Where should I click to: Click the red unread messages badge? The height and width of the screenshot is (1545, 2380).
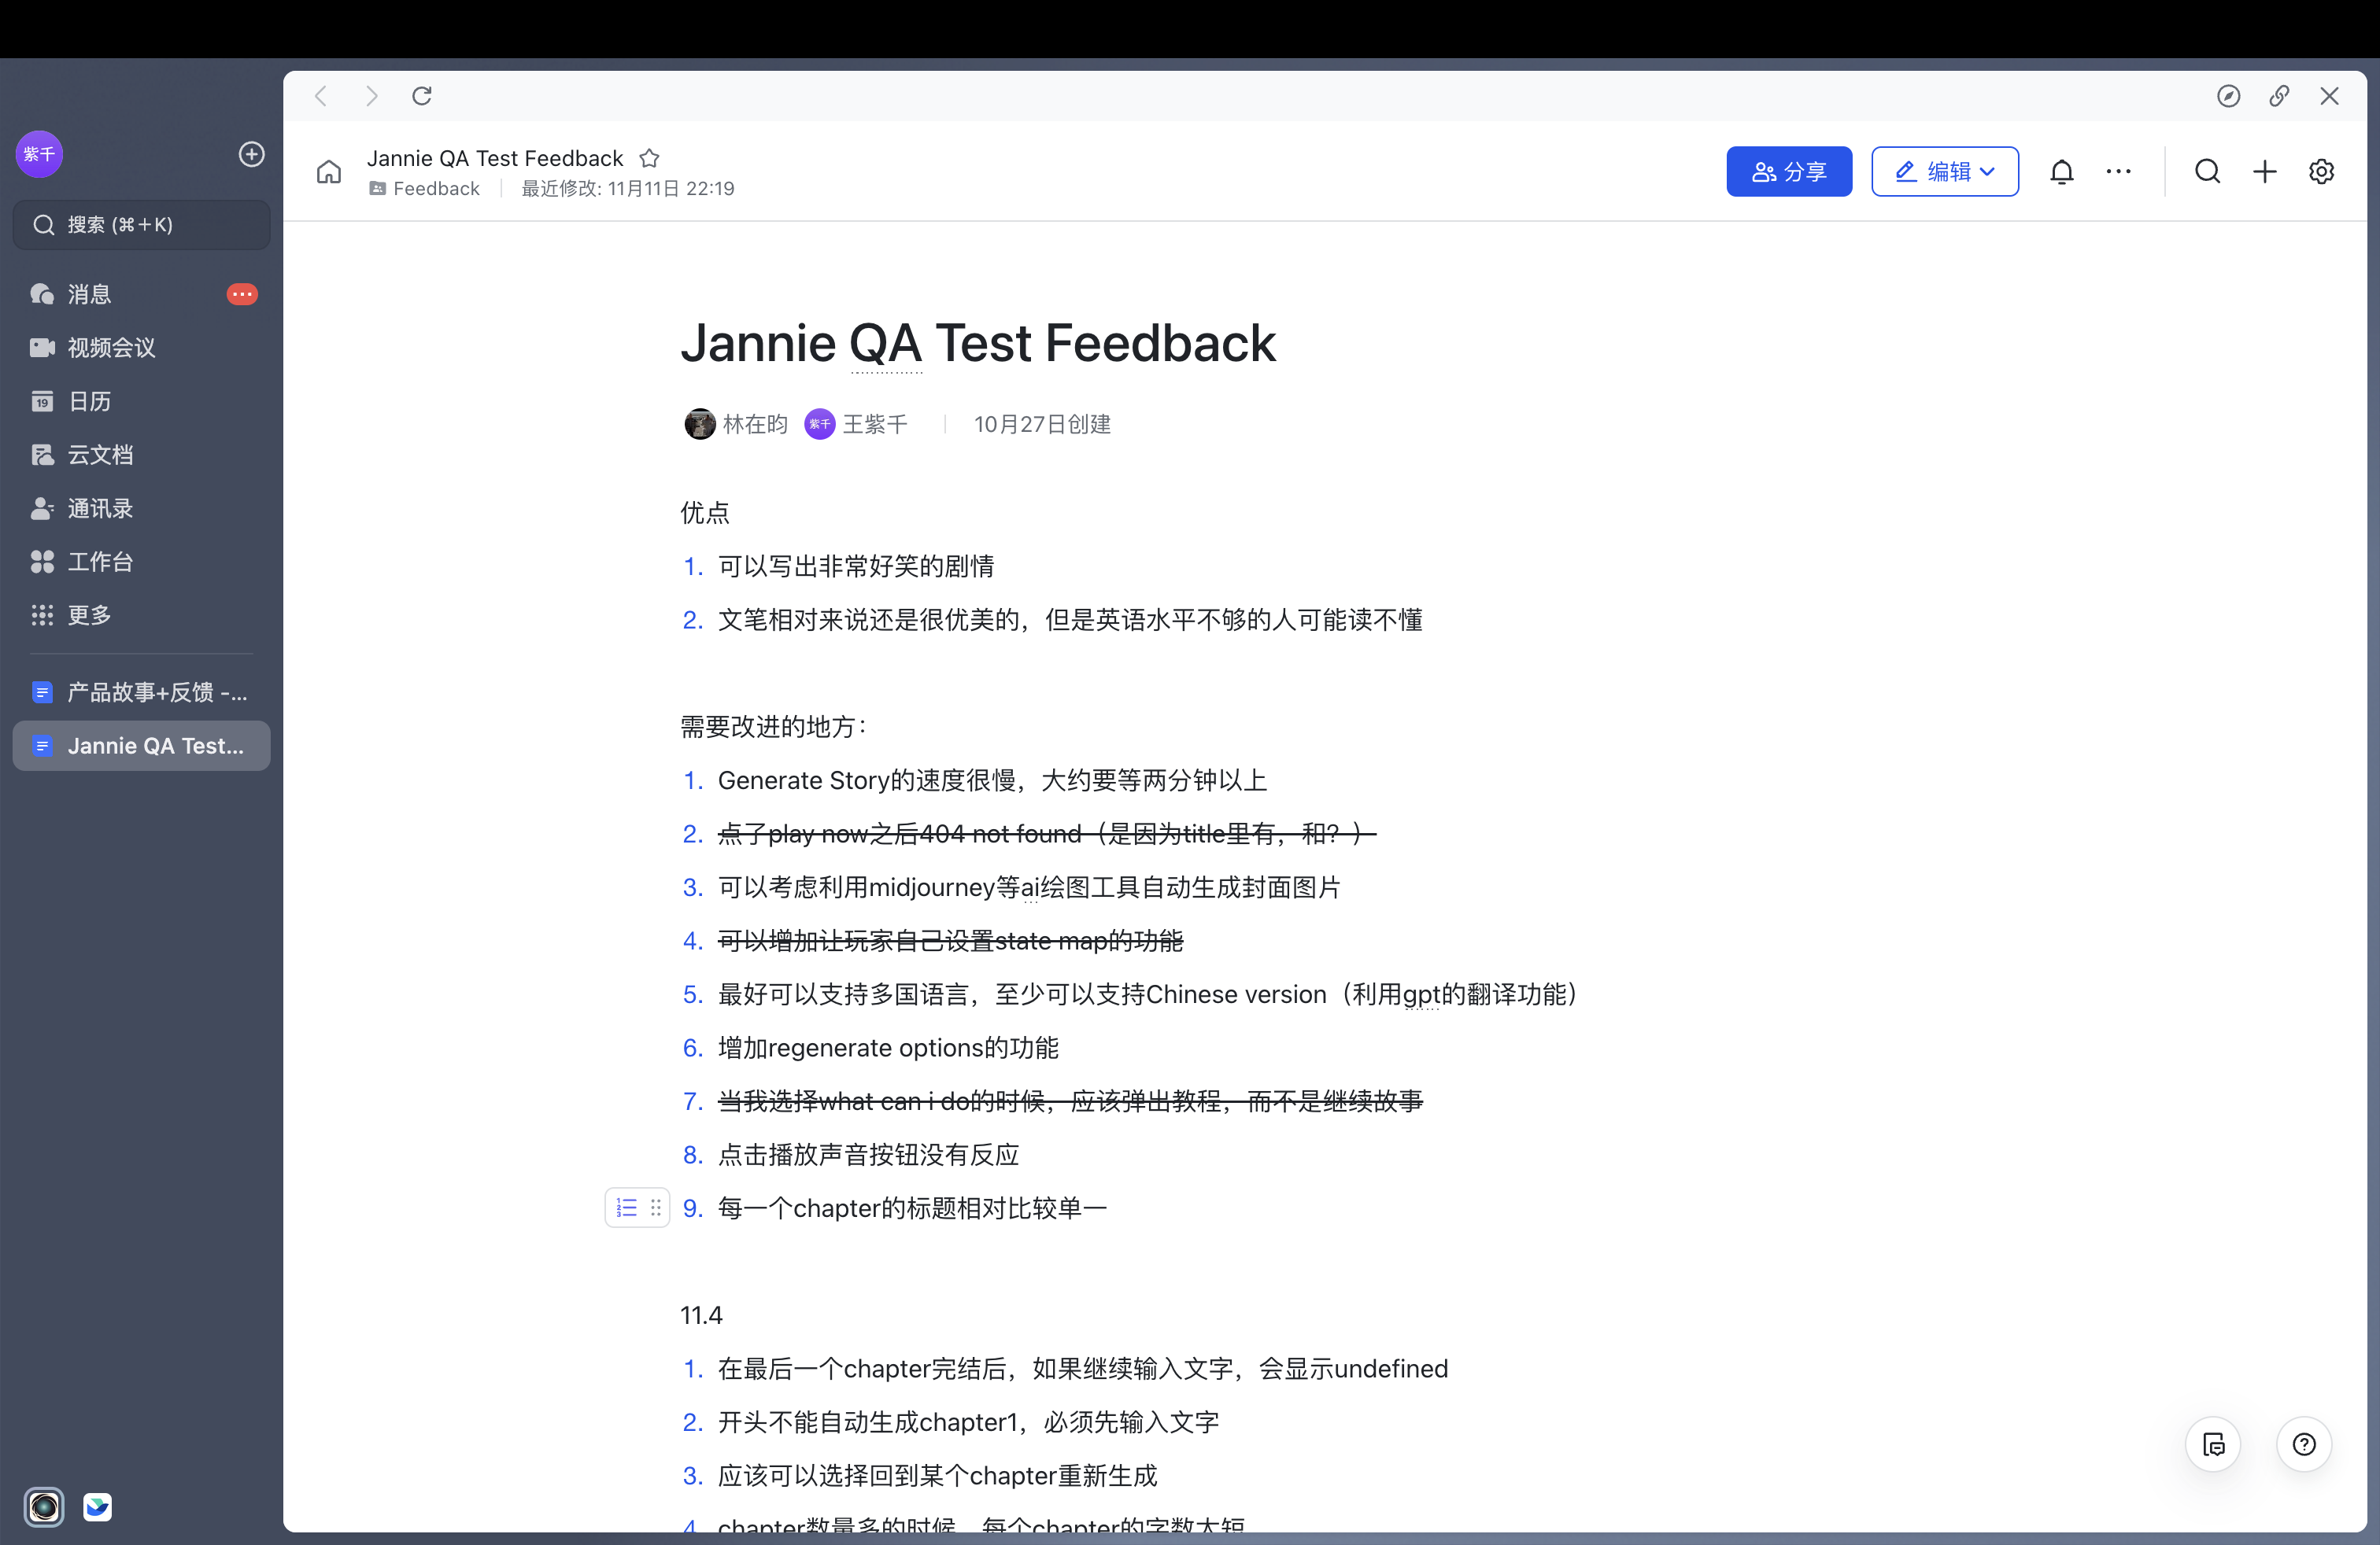pos(242,293)
